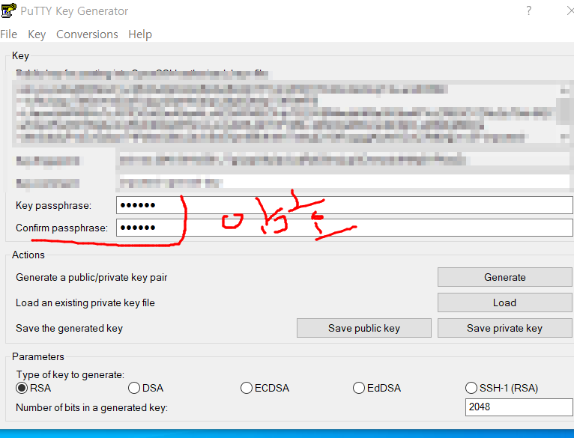Image resolution: width=574 pixels, height=438 pixels.
Task: Click the 'Key passphrase:' label
Action: coord(53,205)
